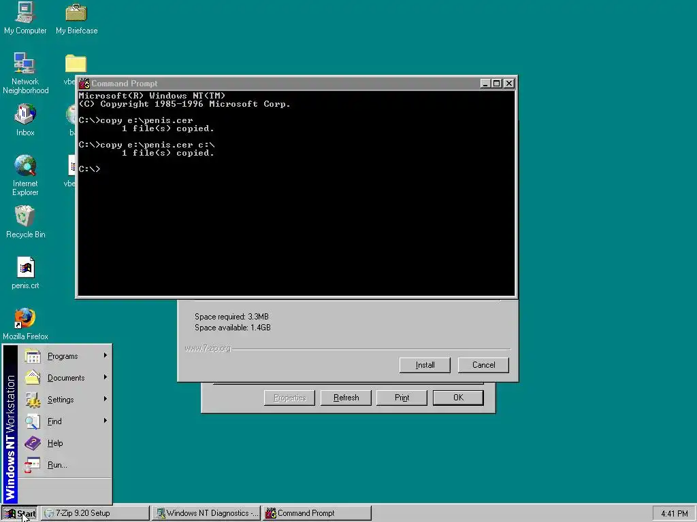The height and width of the screenshot is (522, 697).
Task: Click the Command Prompt title bar icon
Action: 84,84
